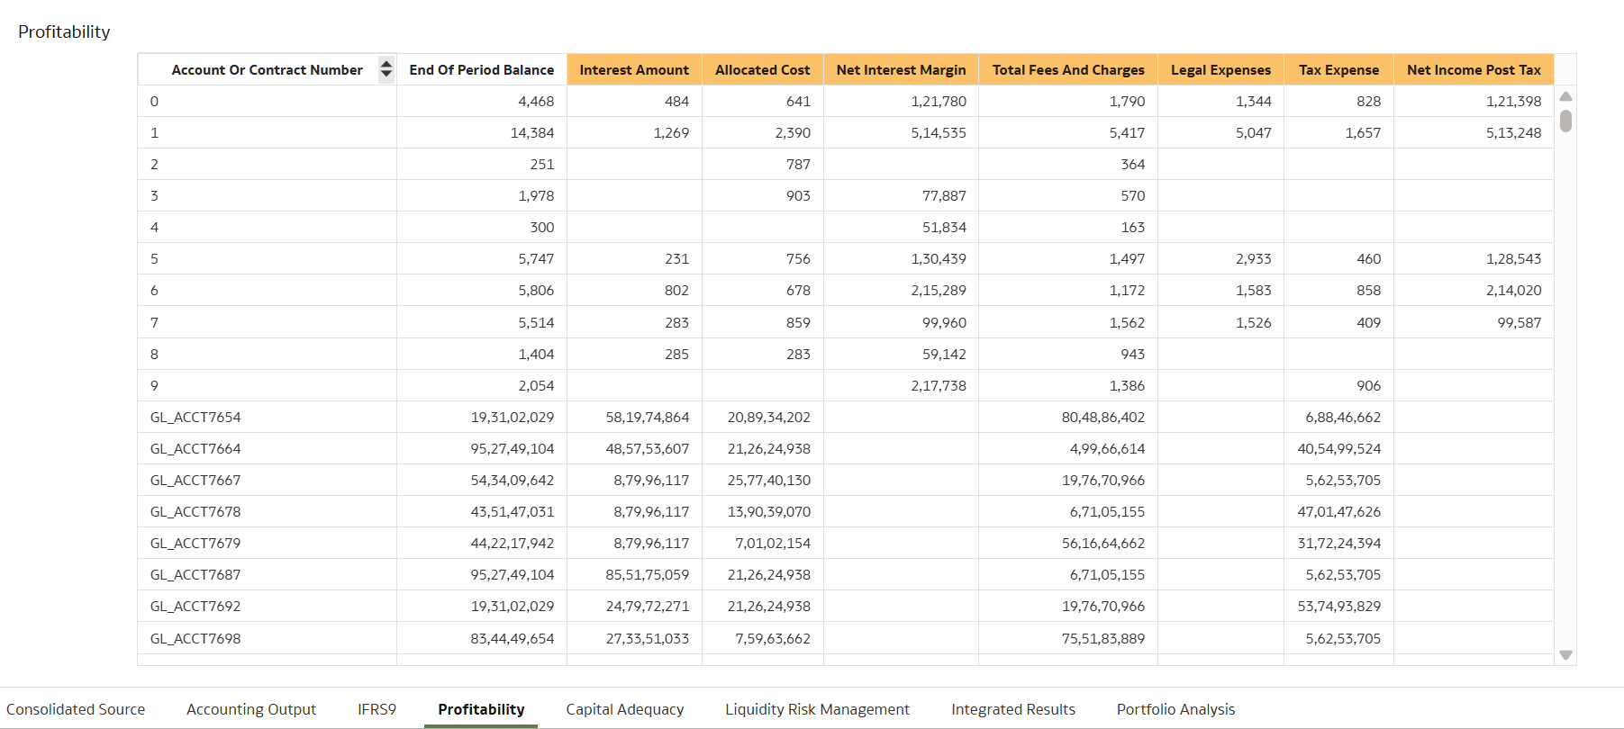This screenshot has width=1624, height=729.
Task: Select tax expense 53,74,93,829
Action: pyautogui.click(x=1338, y=606)
